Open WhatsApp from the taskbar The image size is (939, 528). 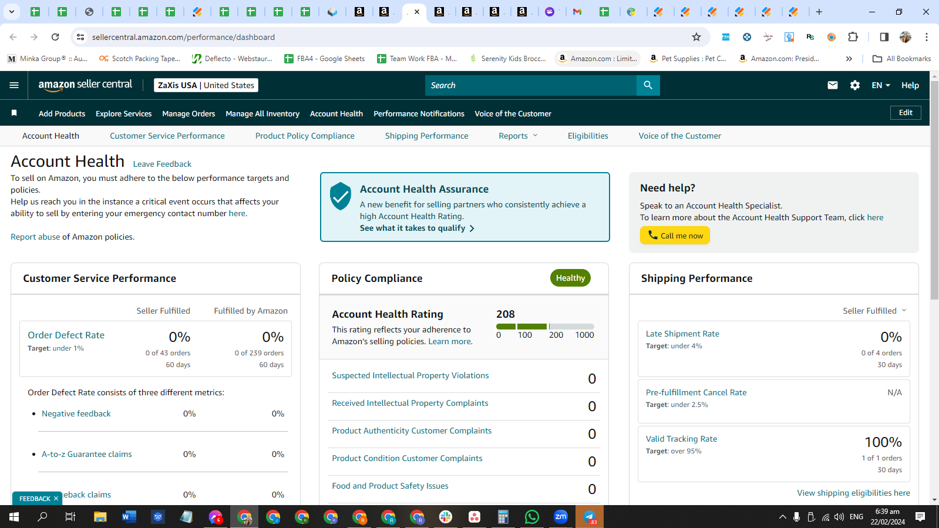pos(532,517)
